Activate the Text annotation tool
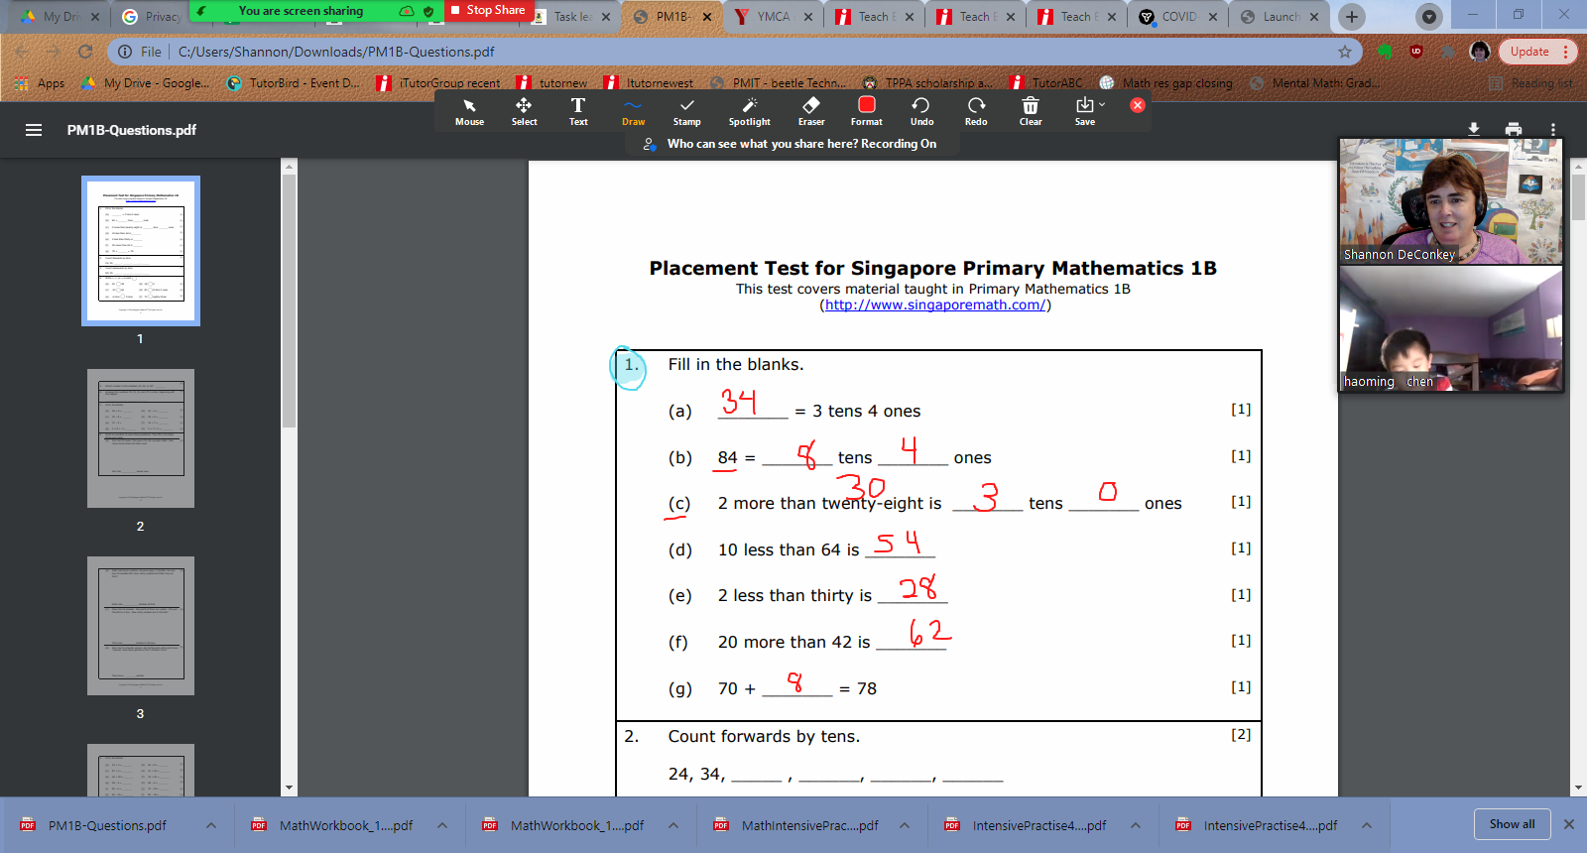The height and width of the screenshot is (853, 1587). click(578, 112)
